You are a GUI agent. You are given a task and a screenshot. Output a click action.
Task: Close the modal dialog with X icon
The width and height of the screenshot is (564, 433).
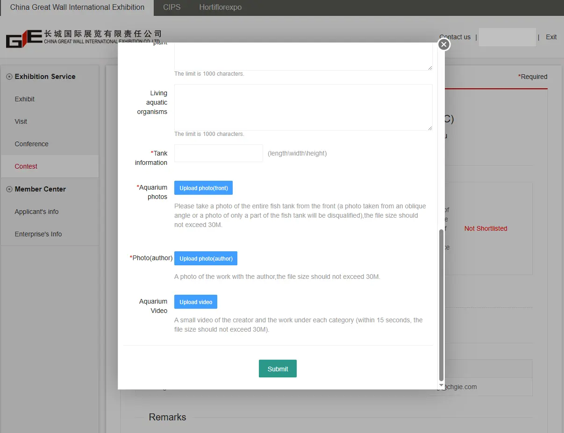tap(444, 44)
